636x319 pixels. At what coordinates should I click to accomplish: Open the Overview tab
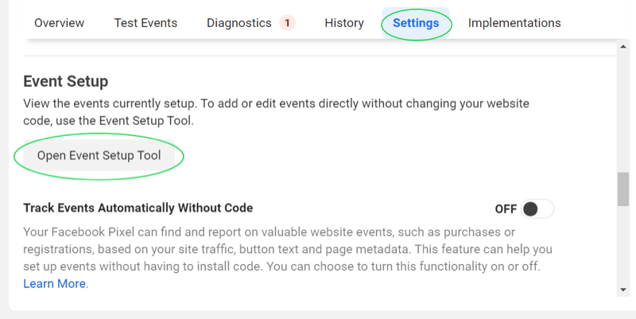click(x=59, y=23)
